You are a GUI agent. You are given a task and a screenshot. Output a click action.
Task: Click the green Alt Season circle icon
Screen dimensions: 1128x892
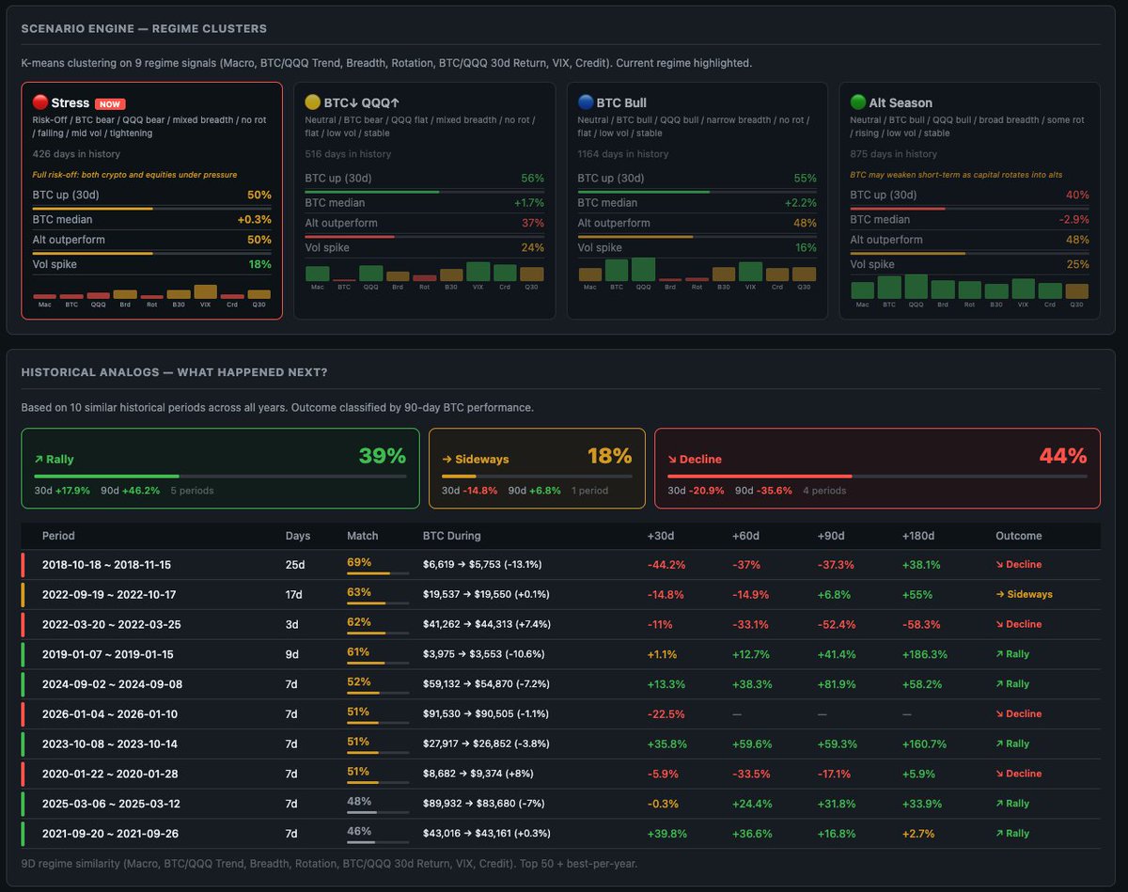point(858,102)
